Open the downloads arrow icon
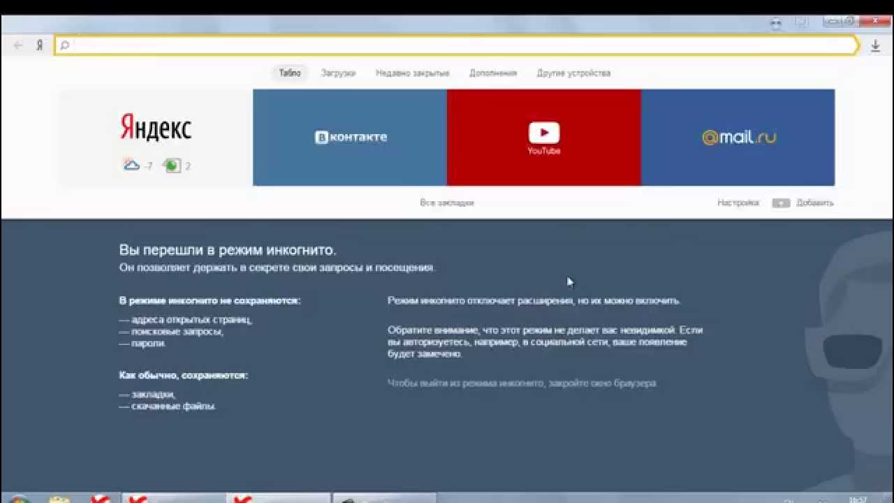Viewport: 894px width, 503px height. click(875, 46)
